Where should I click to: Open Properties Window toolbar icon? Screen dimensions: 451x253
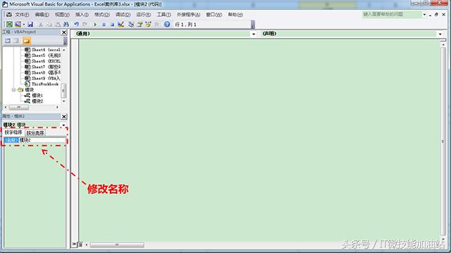click(x=140, y=25)
